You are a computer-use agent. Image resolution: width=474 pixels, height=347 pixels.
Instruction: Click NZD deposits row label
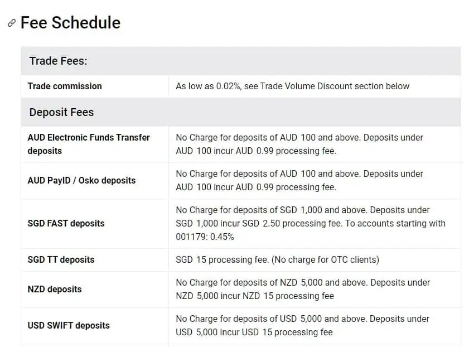click(55, 289)
